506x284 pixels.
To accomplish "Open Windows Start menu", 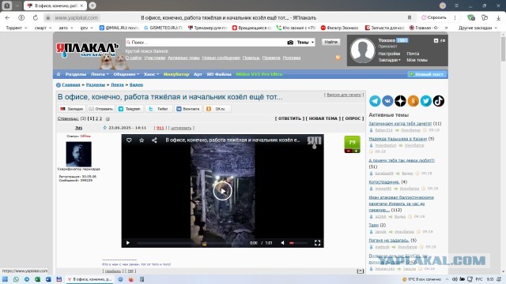I will coord(5,279).
